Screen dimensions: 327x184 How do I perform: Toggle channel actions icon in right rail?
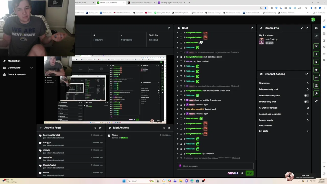coord(316,86)
